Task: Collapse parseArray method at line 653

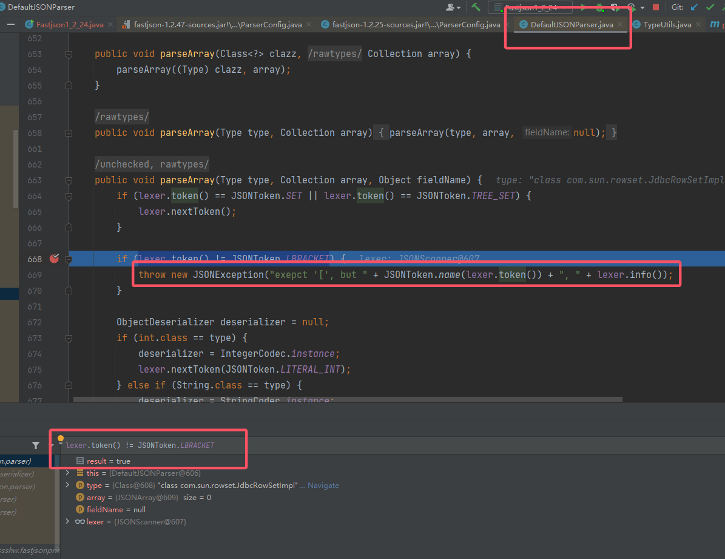Action: (x=69, y=54)
